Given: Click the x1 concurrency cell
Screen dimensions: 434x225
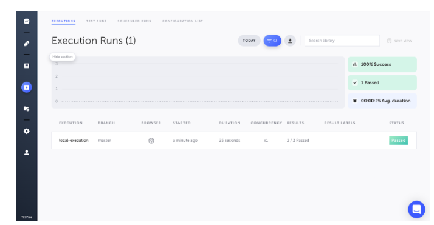Looking at the screenshot, I should coord(266,141).
